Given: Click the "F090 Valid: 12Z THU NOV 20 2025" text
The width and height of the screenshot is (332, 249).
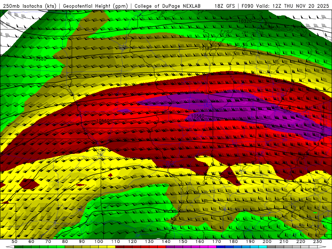Looking at the screenshot, I should [x=285, y=6].
